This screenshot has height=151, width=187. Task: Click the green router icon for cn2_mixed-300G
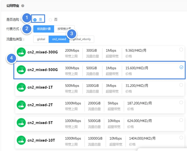21,52
